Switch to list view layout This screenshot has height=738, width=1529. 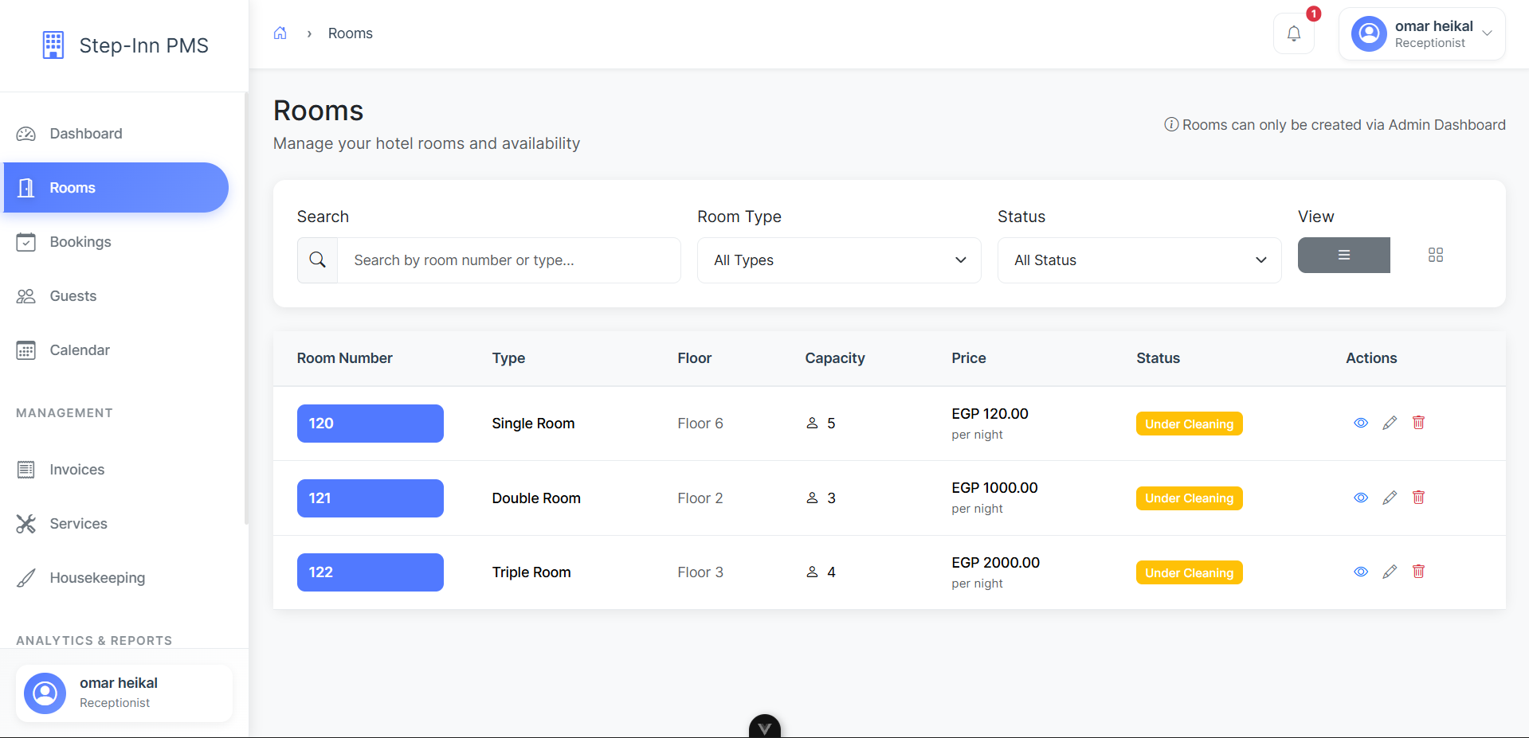[1343, 255]
